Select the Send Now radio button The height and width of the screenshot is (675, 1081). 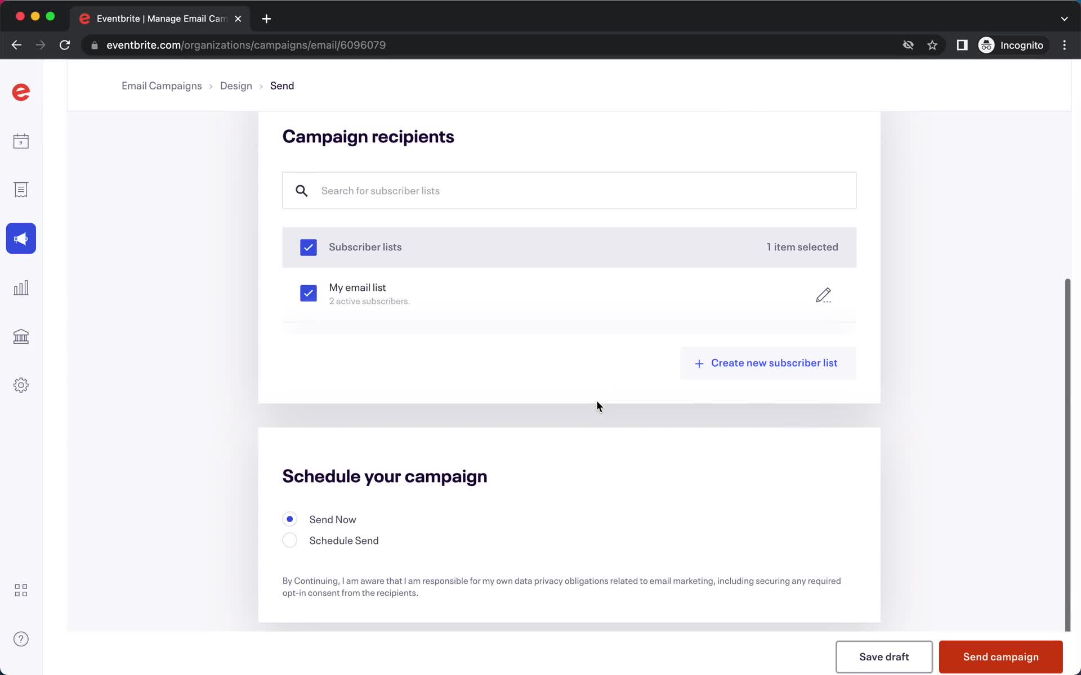(289, 519)
